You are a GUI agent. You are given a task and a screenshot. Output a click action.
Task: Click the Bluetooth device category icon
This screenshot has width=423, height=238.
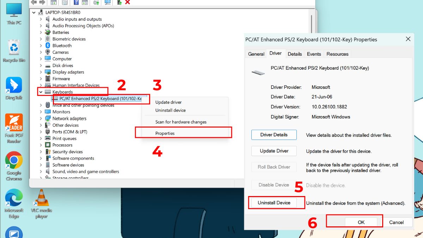click(x=48, y=45)
